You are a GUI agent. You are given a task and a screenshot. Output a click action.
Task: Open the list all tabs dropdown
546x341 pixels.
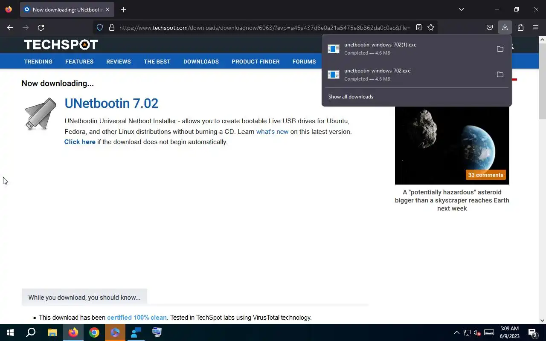[x=461, y=9]
